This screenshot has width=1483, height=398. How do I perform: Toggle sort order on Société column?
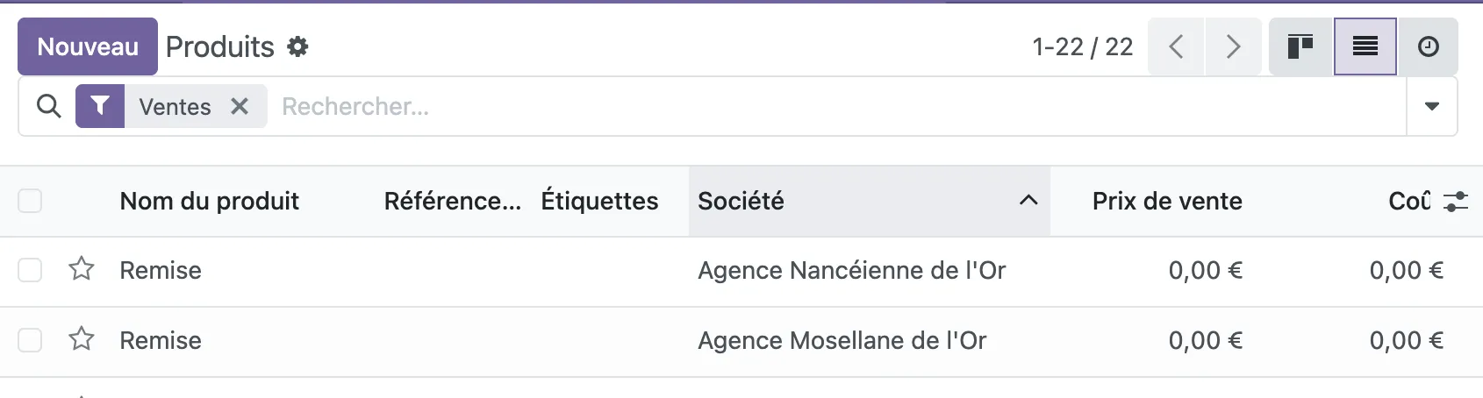[x=869, y=201]
